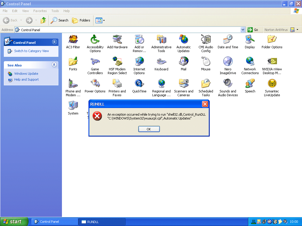
Task: Open the Views dropdown button
Action: [x=100, y=20]
